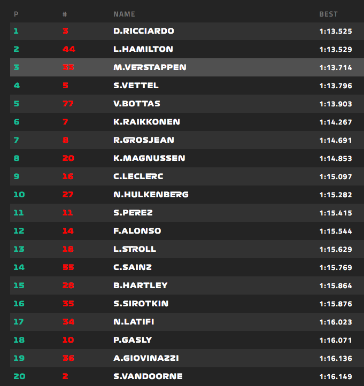Click car number 77 for Bottas
The height and width of the screenshot is (386, 364).
pos(68,104)
